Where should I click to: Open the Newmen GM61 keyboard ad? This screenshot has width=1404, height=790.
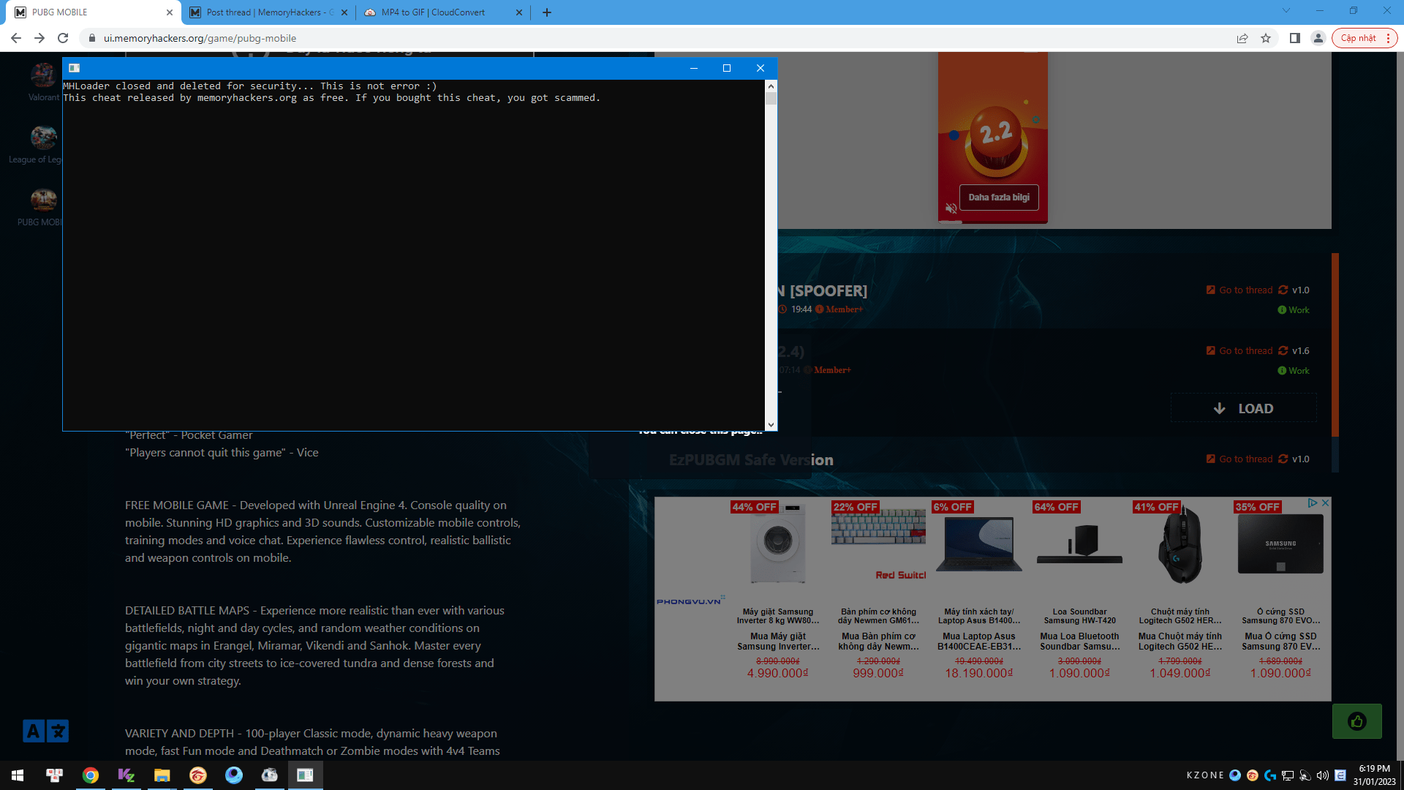click(878, 591)
